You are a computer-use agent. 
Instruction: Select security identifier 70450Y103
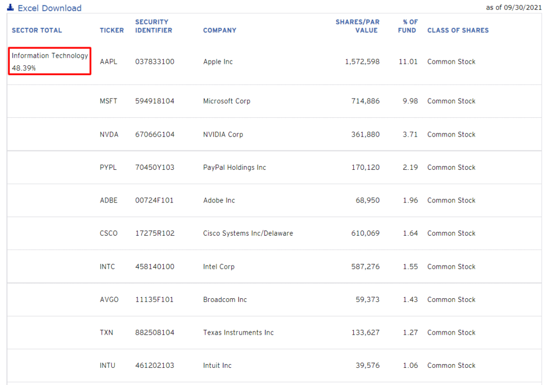155,168
